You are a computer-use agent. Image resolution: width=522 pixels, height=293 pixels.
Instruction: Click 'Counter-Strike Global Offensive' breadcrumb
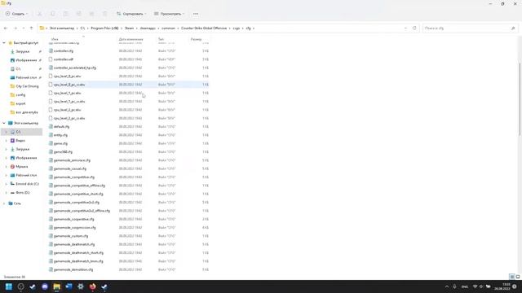[204, 28]
